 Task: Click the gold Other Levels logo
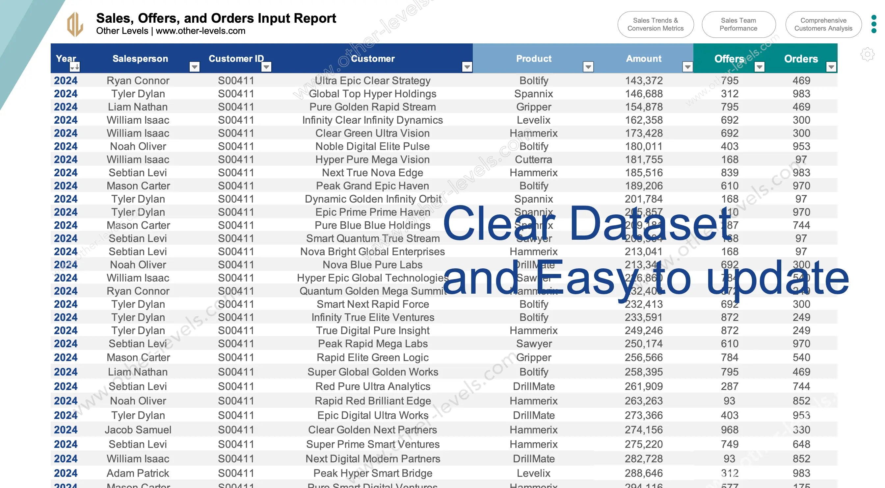tap(75, 24)
